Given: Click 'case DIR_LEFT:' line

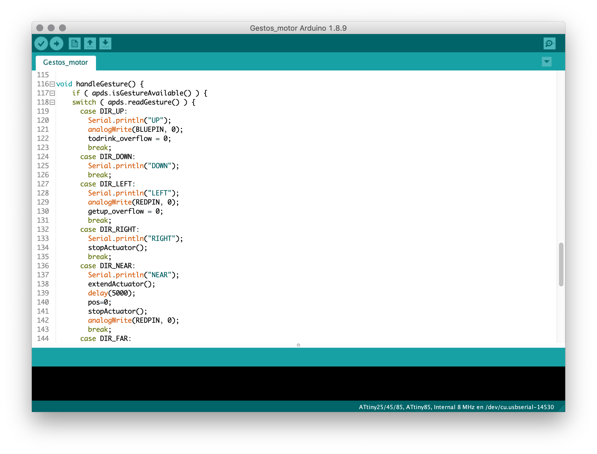Looking at the screenshot, I should pos(107,184).
